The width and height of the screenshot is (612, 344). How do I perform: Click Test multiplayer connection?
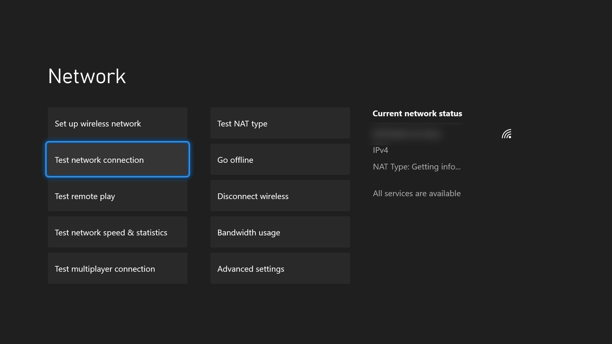(117, 269)
